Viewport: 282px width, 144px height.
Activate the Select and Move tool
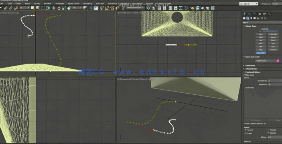pos(54,8)
